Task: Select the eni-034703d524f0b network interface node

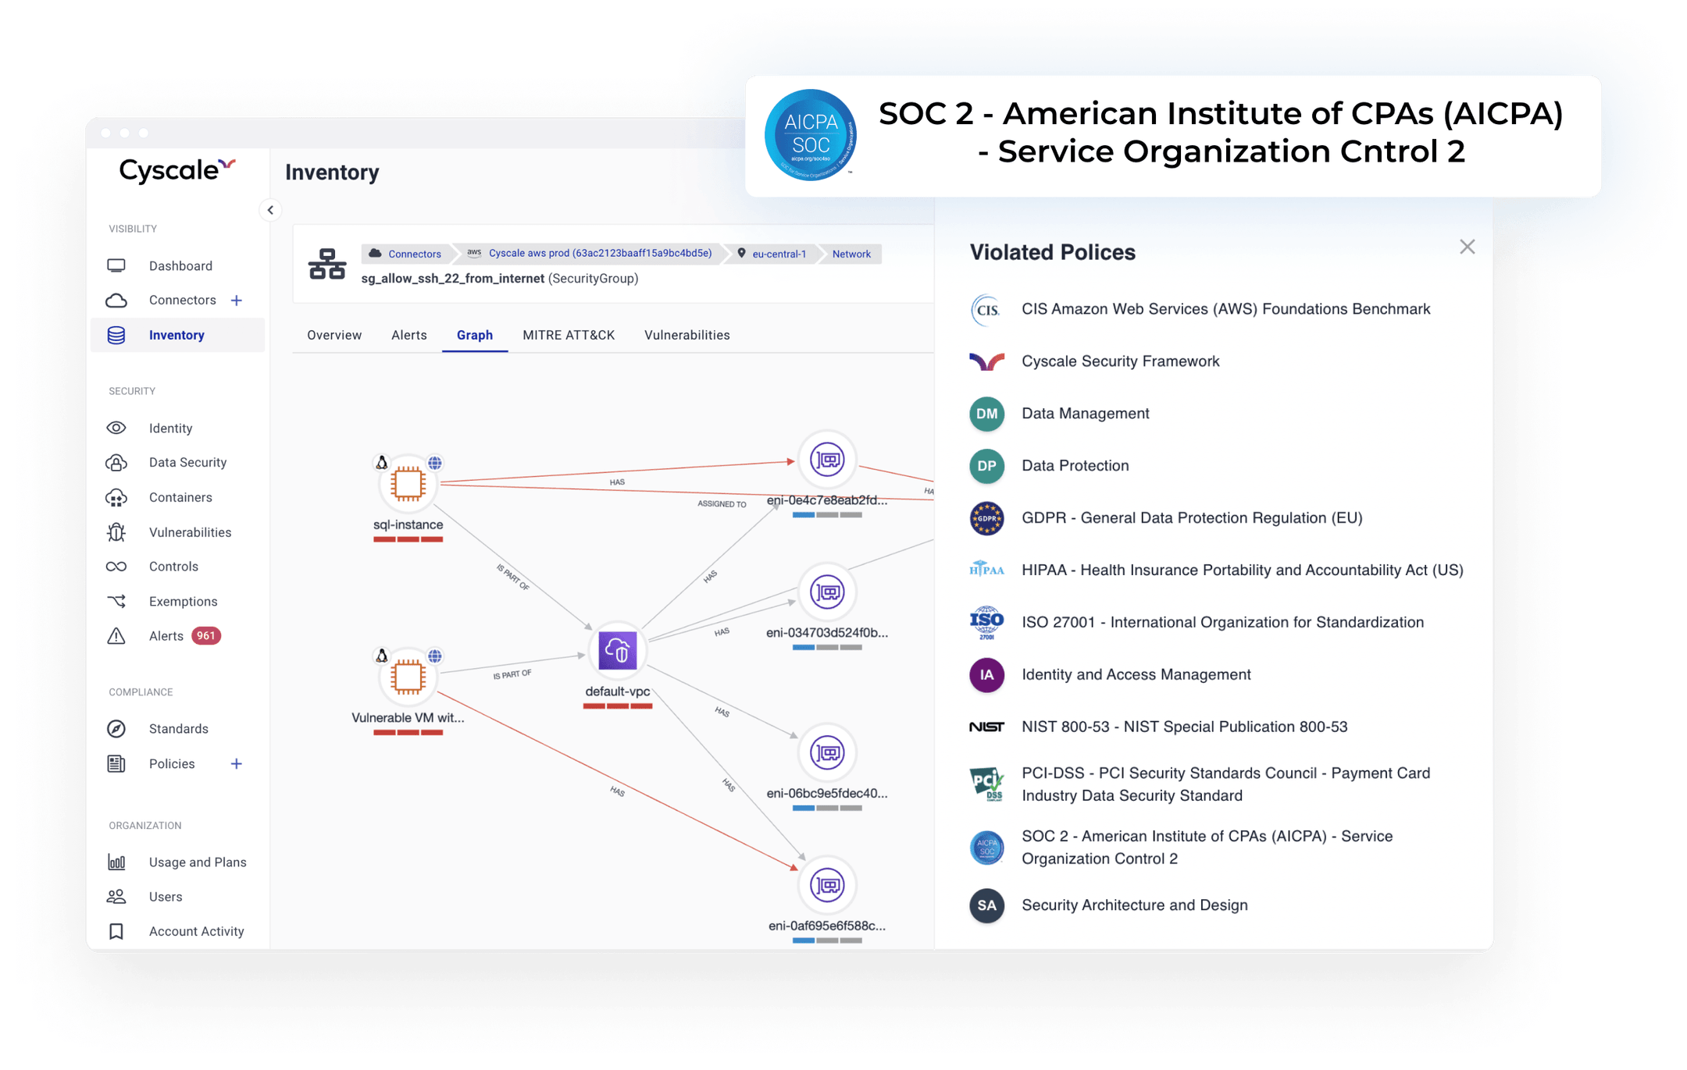Action: click(x=827, y=592)
